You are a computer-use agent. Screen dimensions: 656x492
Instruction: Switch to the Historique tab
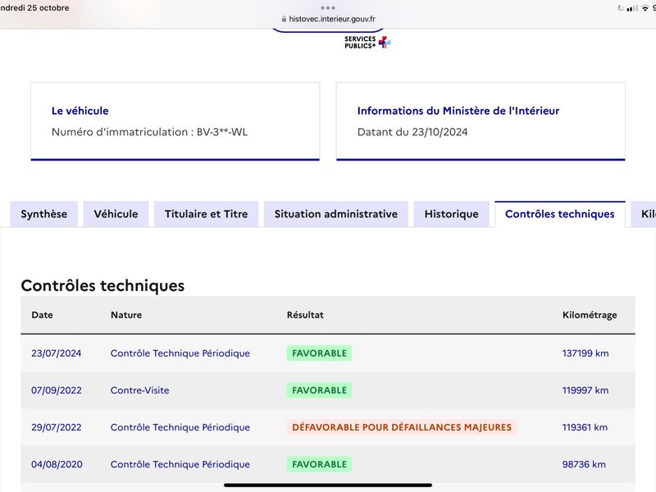(452, 214)
